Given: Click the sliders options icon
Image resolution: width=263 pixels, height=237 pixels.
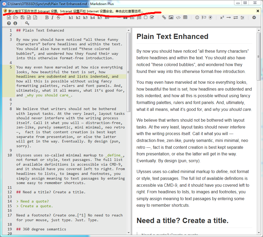Looking at the screenshot, I should [242, 18].
